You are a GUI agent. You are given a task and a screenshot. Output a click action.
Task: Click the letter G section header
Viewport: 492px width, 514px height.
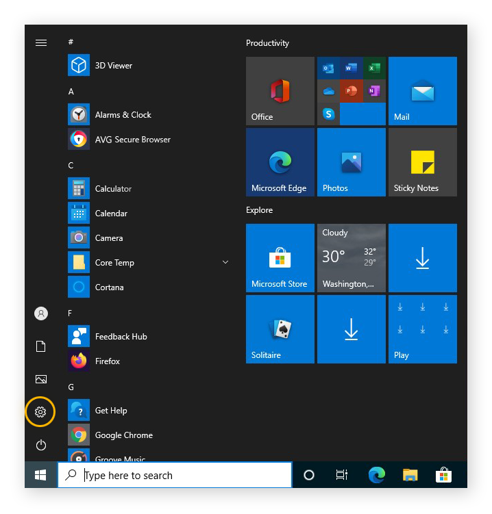tap(71, 387)
